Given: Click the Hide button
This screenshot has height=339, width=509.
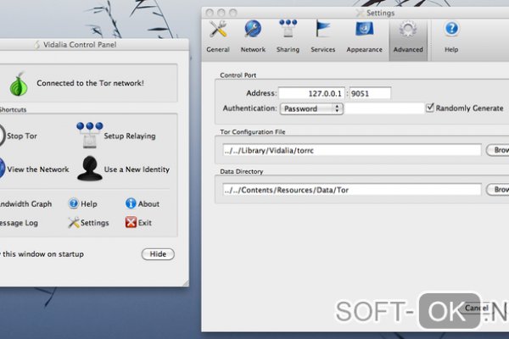Looking at the screenshot, I should pyautogui.click(x=157, y=254).
